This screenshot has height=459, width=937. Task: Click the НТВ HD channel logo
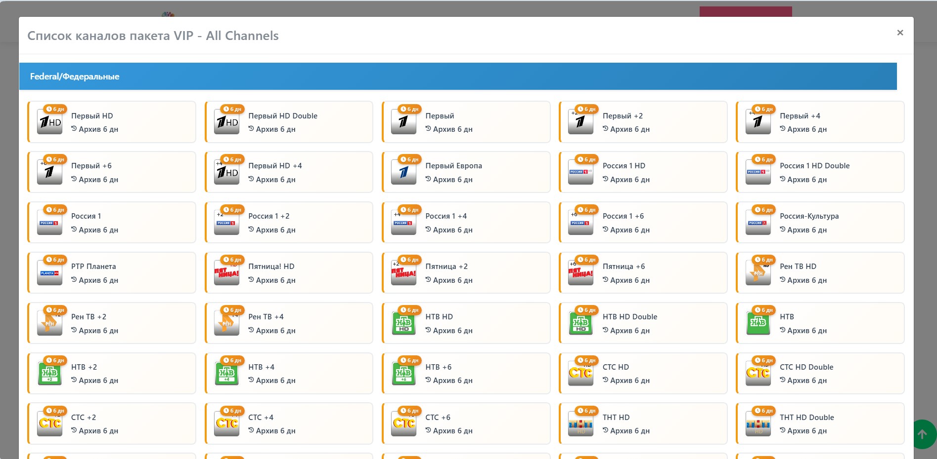404,323
